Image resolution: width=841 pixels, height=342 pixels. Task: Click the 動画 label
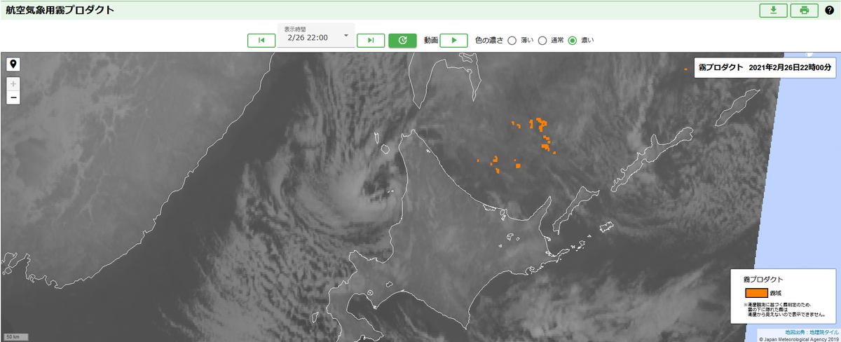(x=431, y=41)
